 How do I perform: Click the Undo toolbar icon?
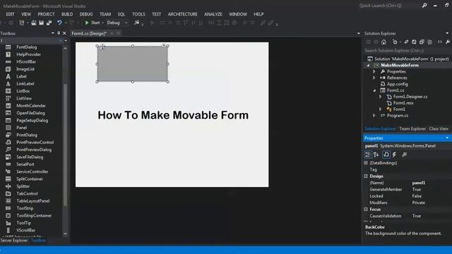[x=59, y=23]
